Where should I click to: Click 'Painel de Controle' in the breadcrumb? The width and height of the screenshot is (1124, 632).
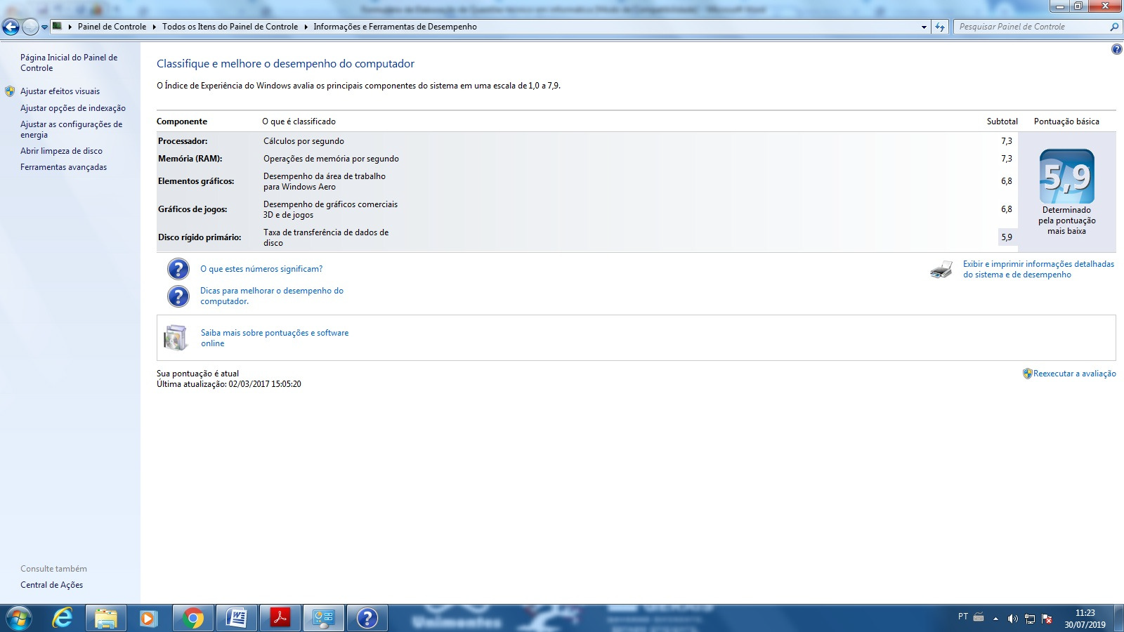coord(112,27)
